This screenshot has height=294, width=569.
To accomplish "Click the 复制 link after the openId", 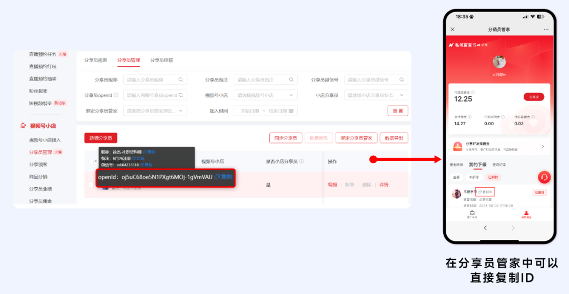I will [x=223, y=177].
